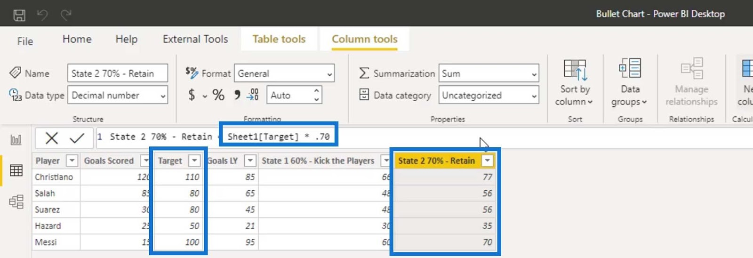Image resolution: width=753 pixels, height=258 pixels.
Task: Open the Format General dropdown
Action: tap(284, 73)
